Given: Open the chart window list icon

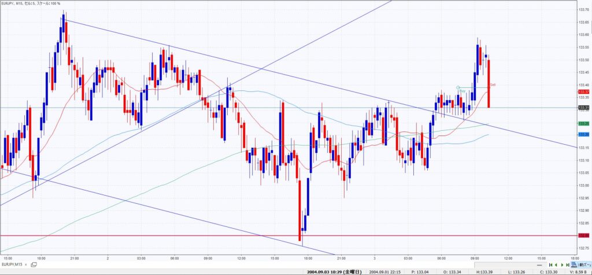Looking at the screenshot, I should 34,265.
